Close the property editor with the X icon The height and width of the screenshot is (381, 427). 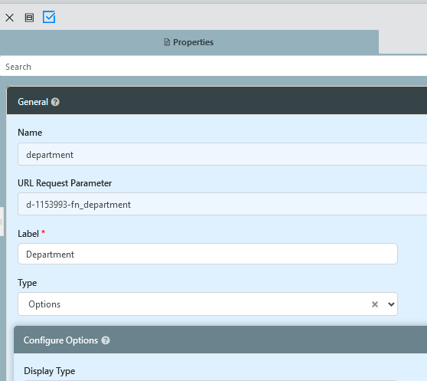pos(9,18)
